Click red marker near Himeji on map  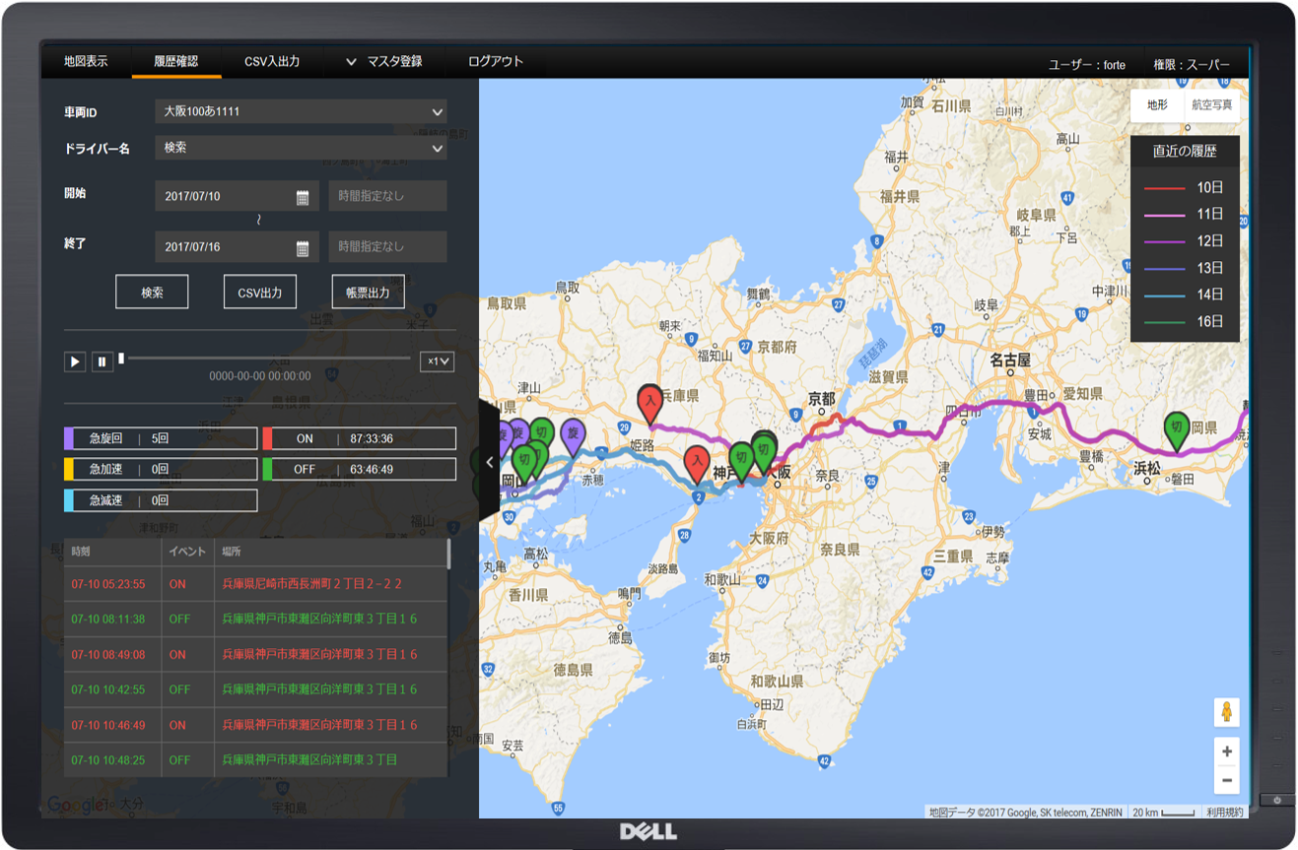point(649,401)
